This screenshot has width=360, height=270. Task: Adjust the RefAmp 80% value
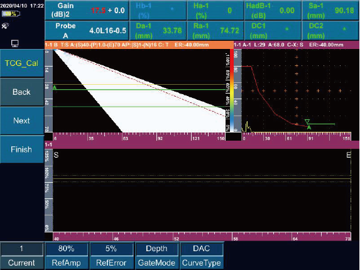(67, 256)
